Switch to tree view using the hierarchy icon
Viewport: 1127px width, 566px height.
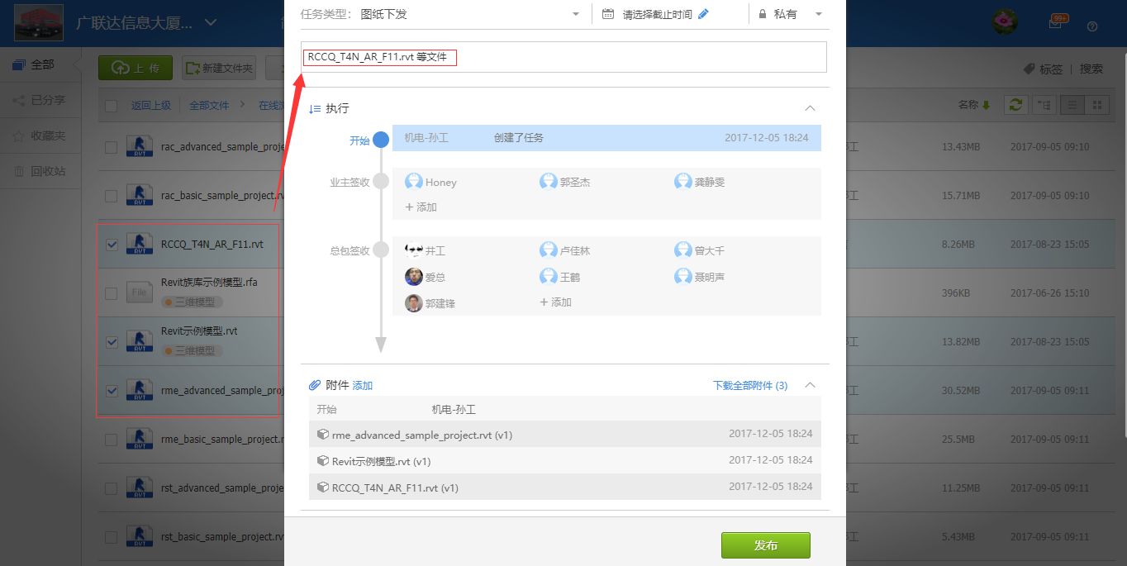[1044, 105]
